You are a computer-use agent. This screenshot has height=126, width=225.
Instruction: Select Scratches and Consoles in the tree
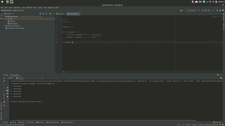click(15, 28)
